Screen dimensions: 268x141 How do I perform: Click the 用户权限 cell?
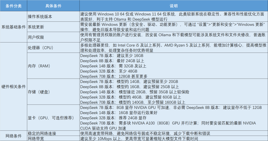pos(36,37)
